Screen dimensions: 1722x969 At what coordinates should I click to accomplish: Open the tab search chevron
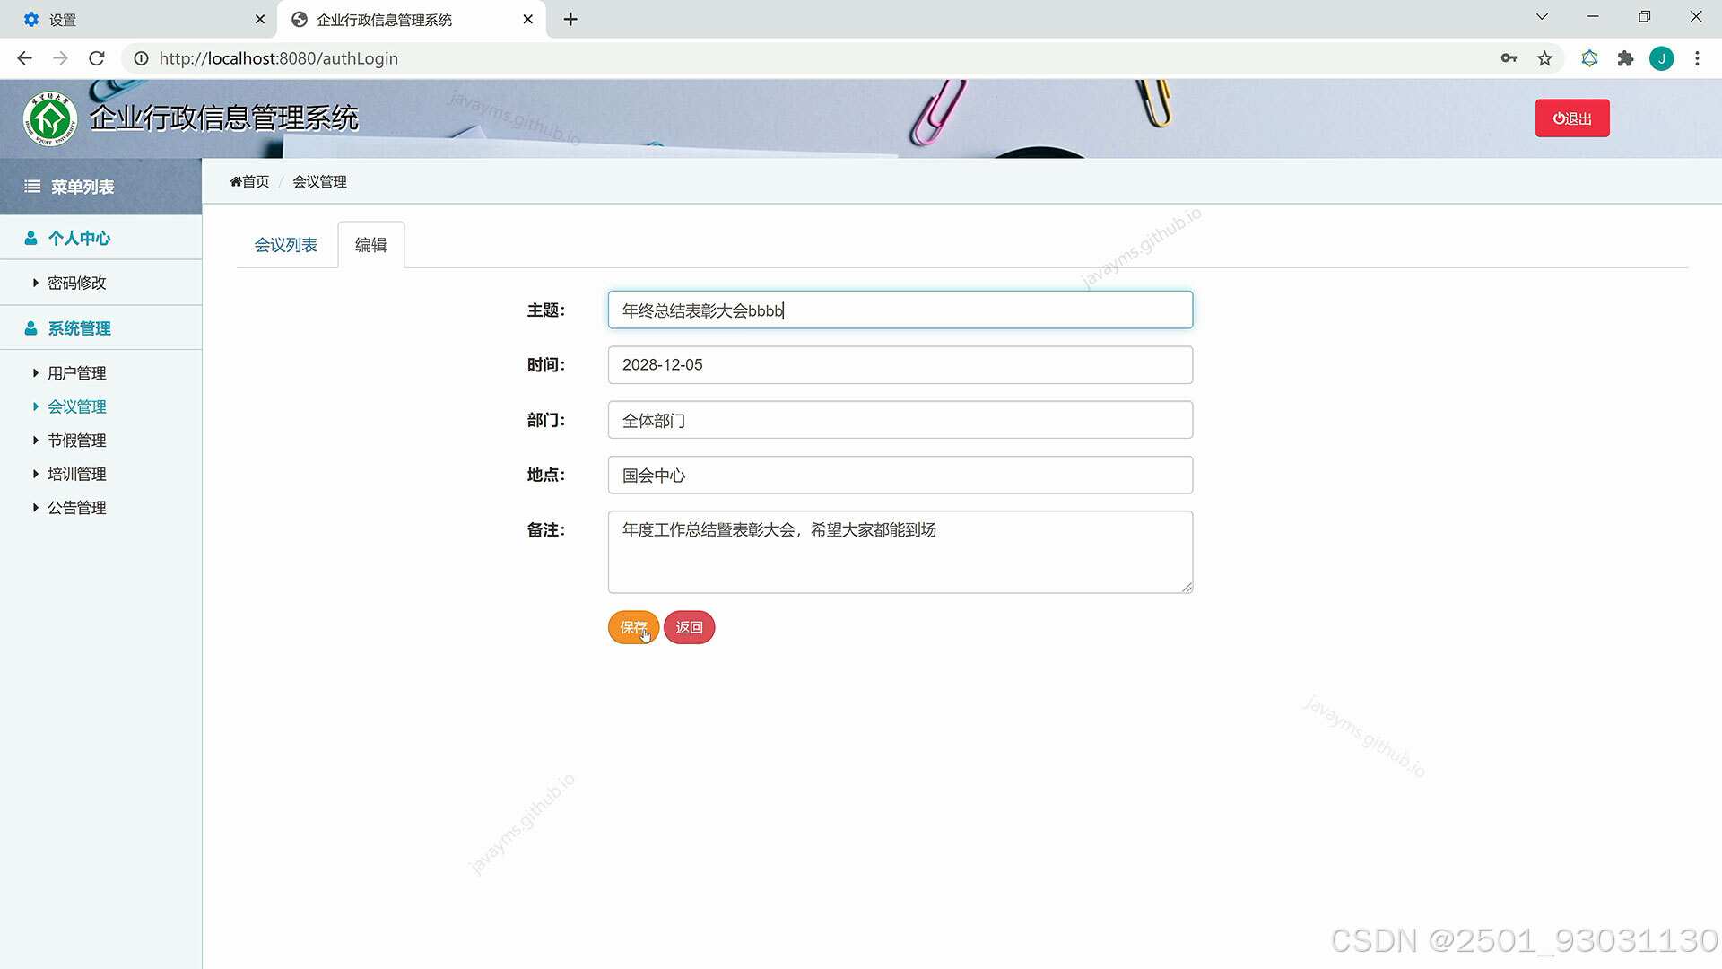(x=1542, y=17)
